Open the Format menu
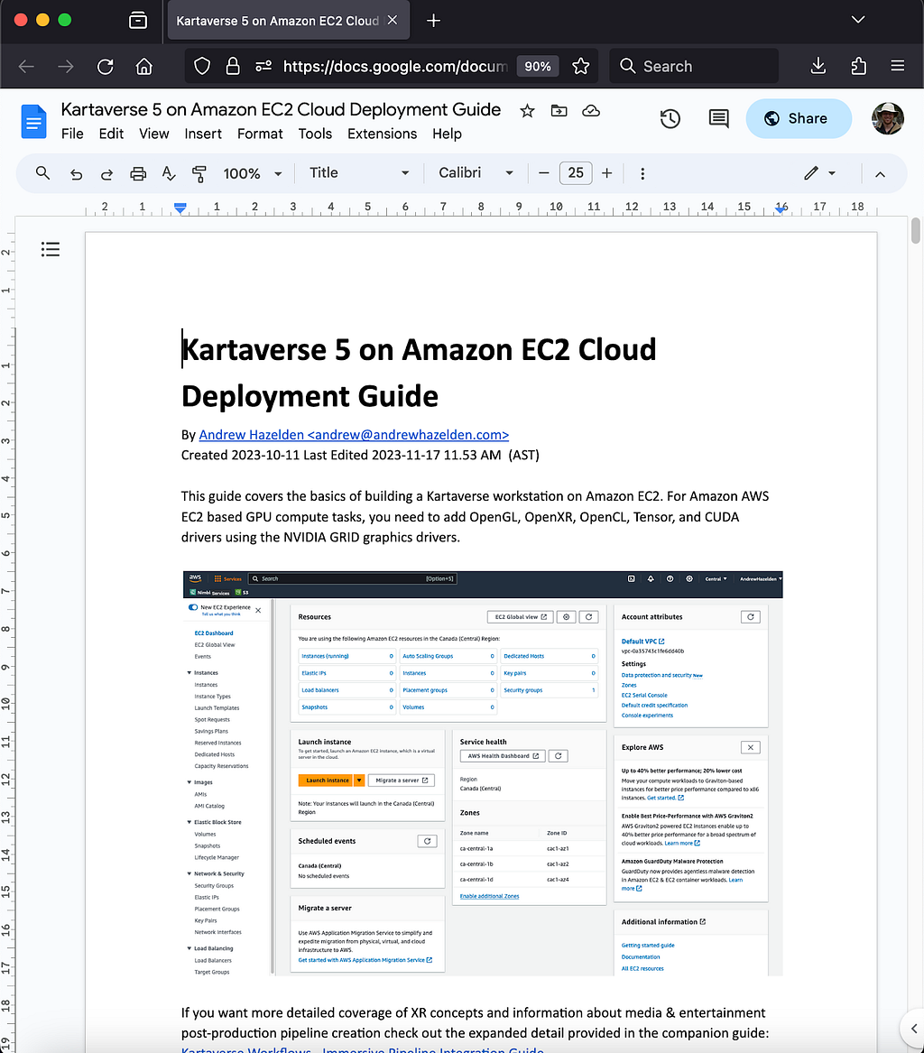The height and width of the screenshot is (1053, 924). coord(260,134)
